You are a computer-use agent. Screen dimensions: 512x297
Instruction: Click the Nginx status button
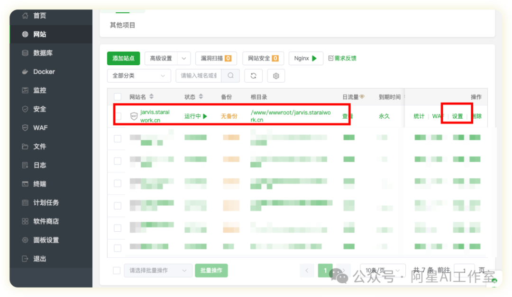click(306, 58)
